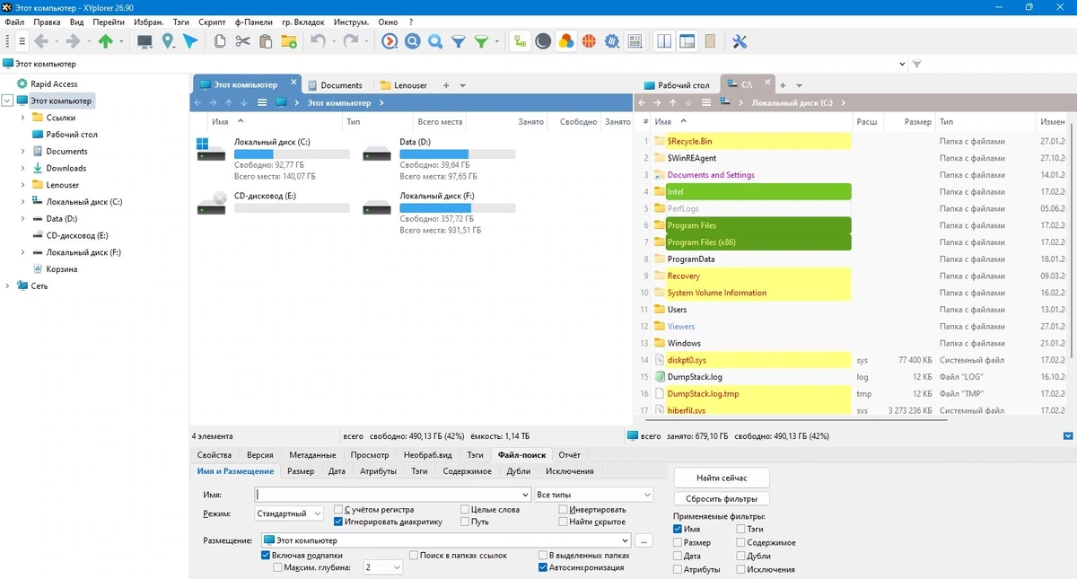Click the colored circles color filters icon
Screen dimensions: 1077x579
(x=565, y=41)
